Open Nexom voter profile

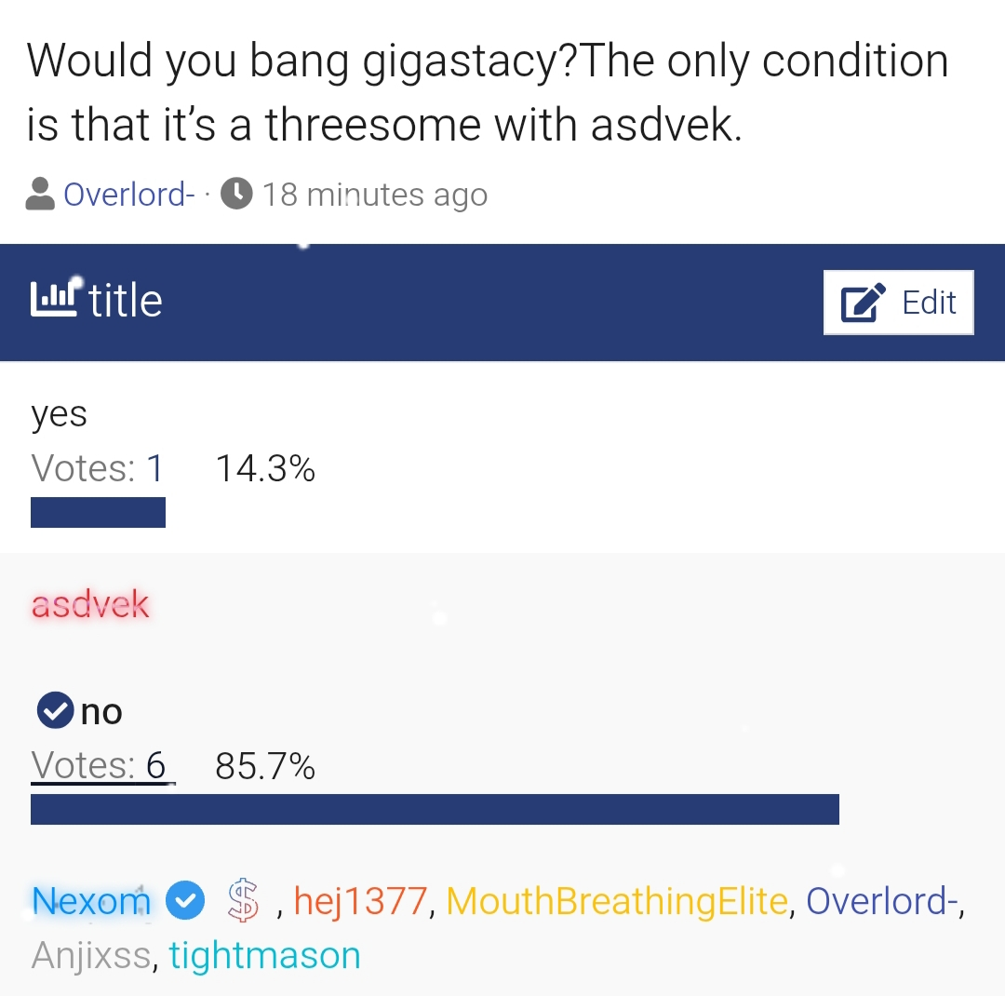pos(91,901)
